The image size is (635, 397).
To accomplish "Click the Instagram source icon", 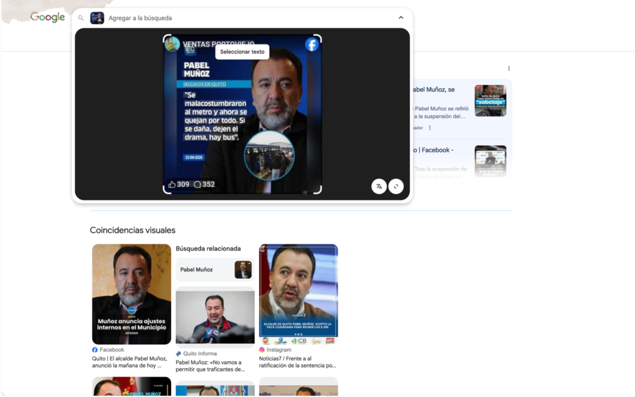I will pos(262,350).
